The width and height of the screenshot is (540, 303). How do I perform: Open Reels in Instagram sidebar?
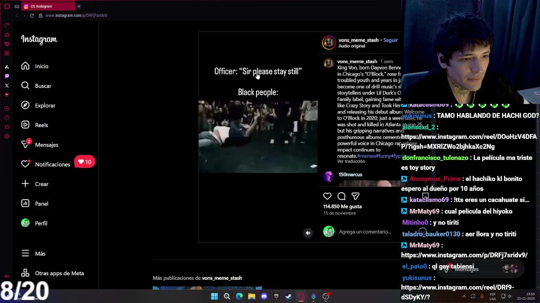click(35, 125)
